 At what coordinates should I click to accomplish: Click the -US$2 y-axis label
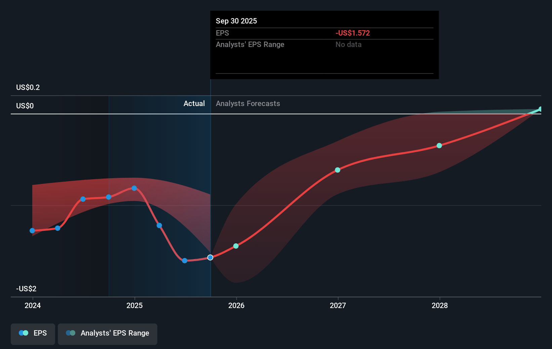point(26,289)
